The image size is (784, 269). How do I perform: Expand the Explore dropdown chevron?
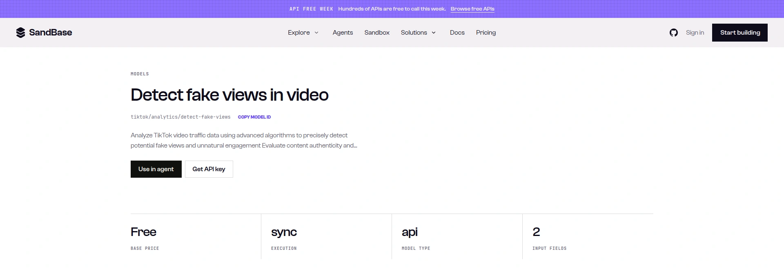pyautogui.click(x=316, y=33)
